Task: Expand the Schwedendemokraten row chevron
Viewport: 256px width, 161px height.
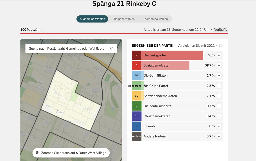Action: click(219, 96)
